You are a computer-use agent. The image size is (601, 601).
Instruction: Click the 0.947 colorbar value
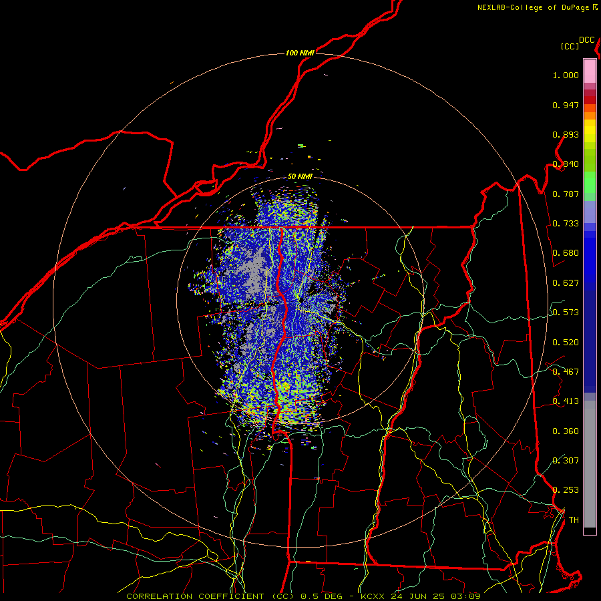pos(566,105)
